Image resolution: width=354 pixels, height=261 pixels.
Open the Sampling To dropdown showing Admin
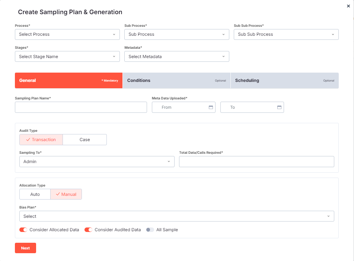click(97, 161)
